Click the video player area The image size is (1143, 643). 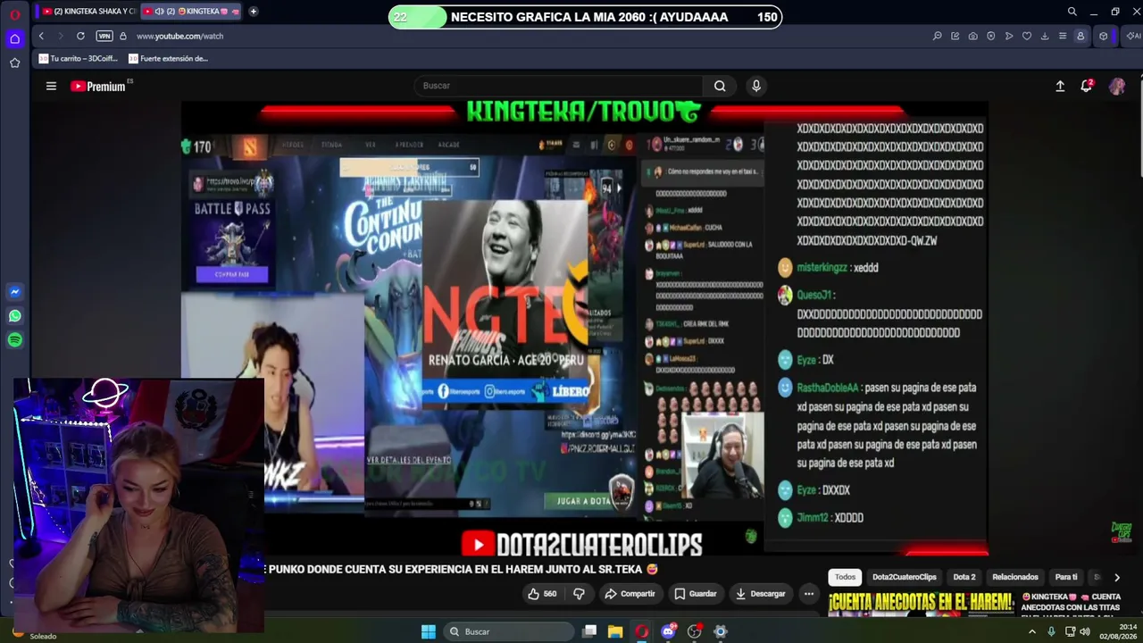tap(584, 329)
